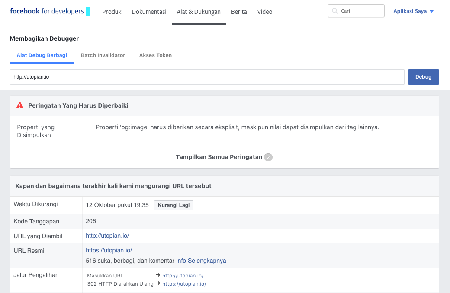Click the red warning triangle icon
The image size is (450, 293).
[20, 105]
